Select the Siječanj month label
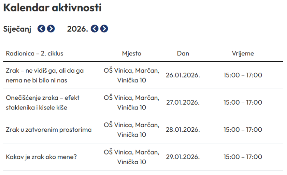Image resolution: width=287 pixels, height=175 pixels. [18, 29]
